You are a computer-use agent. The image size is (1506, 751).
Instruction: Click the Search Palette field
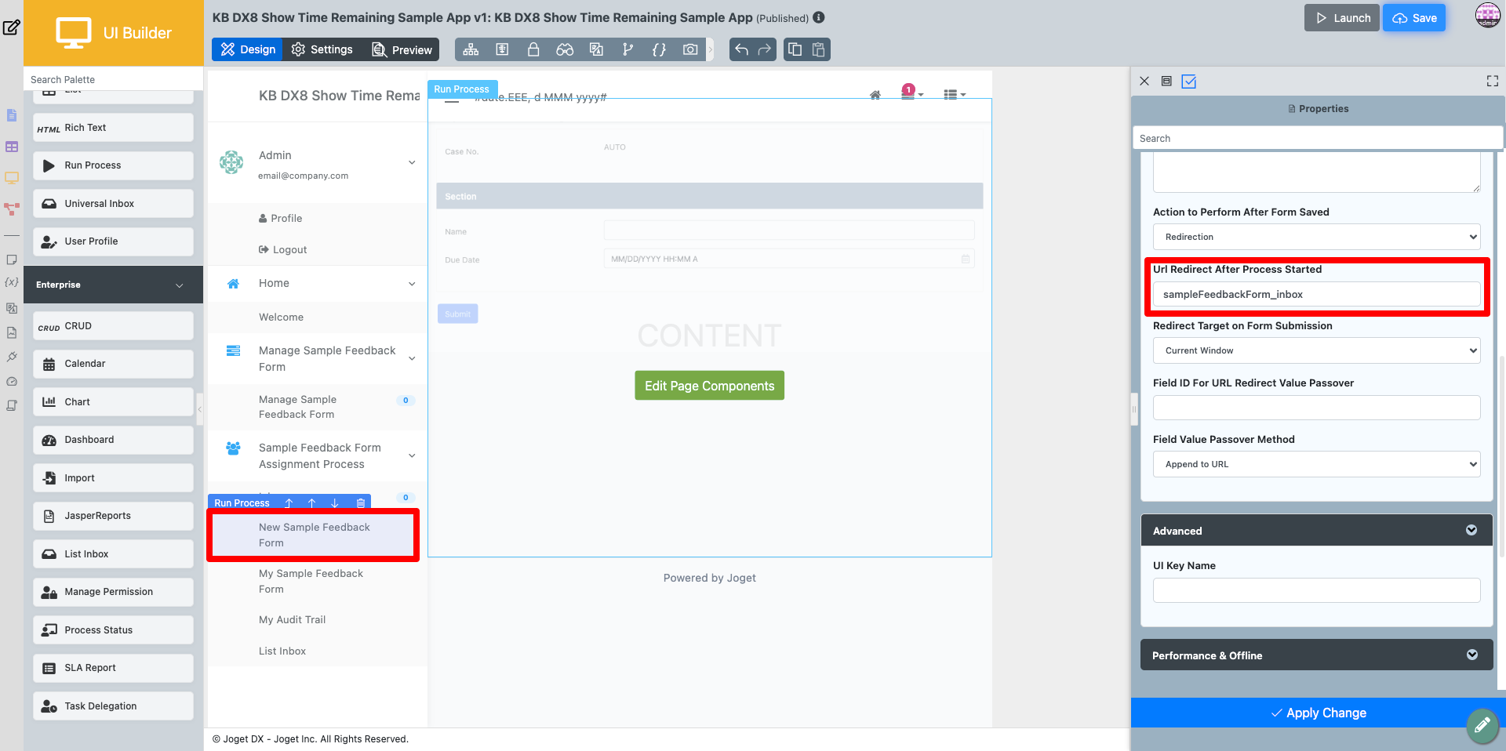pos(113,79)
